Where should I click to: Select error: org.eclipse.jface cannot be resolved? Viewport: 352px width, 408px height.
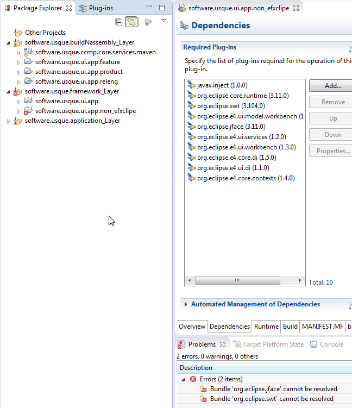[x=274, y=389]
